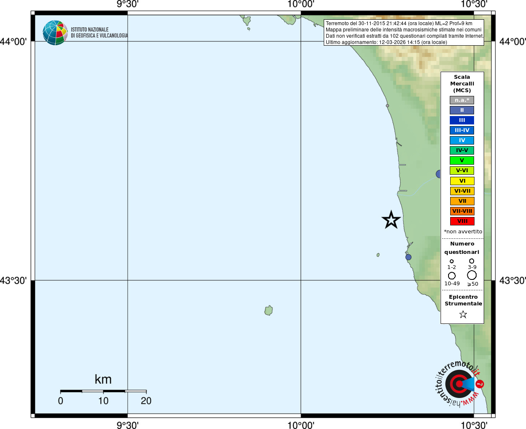Click the haisentitoilterremoto.it target logo

pos(459,383)
